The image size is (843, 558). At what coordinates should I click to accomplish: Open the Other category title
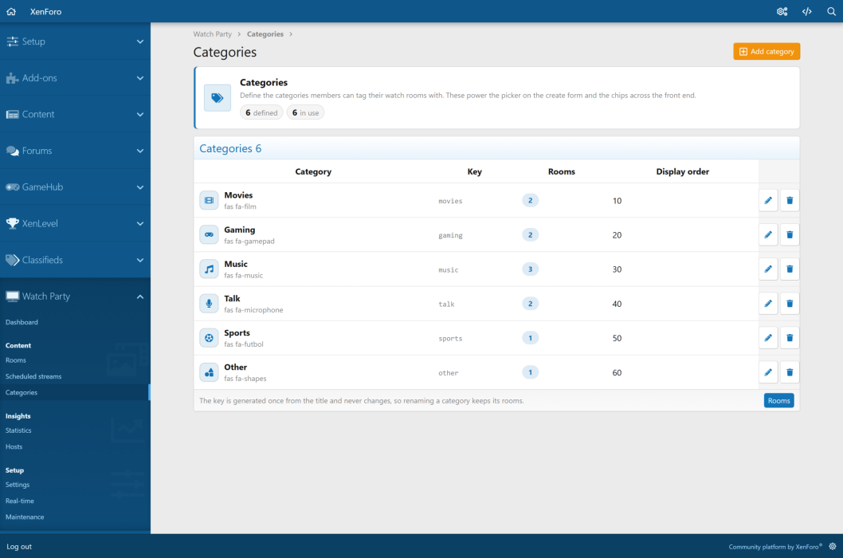click(236, 367)
